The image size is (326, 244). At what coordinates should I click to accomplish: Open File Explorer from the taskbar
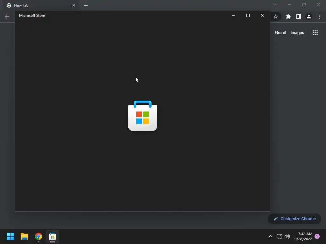coord(24,236)
